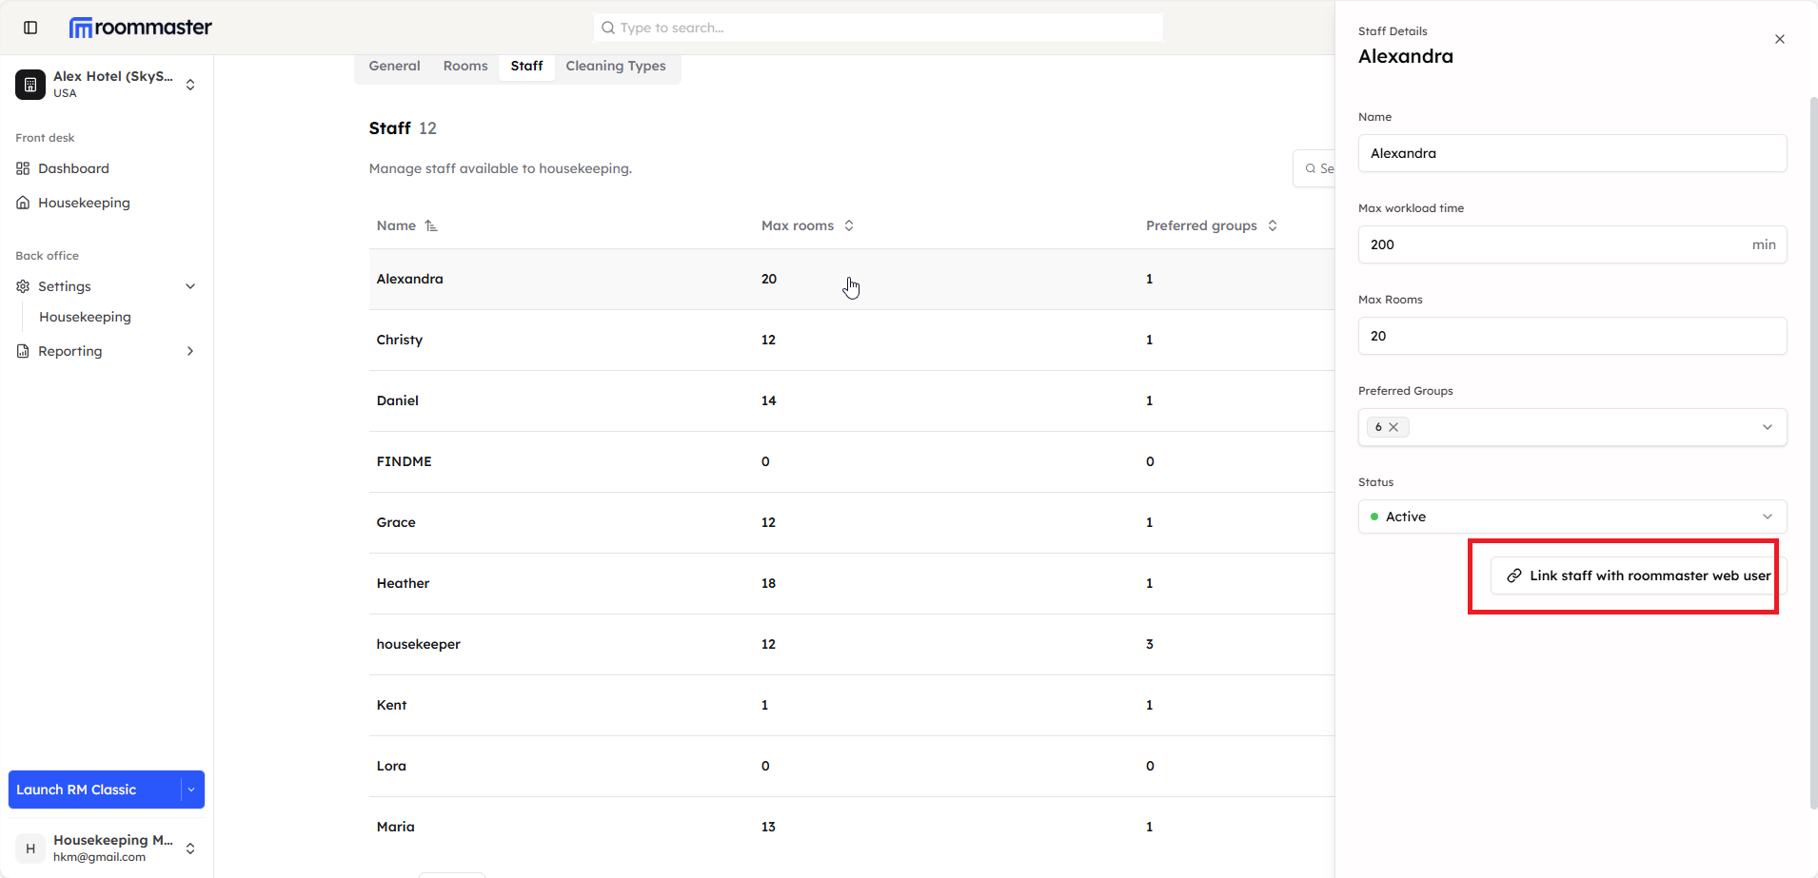Click the roommaster logo
1818x878 pixels.
(x=141, y=28)
